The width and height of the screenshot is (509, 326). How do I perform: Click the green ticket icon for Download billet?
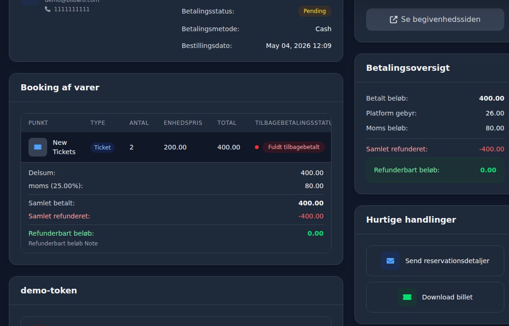(407, 297)
